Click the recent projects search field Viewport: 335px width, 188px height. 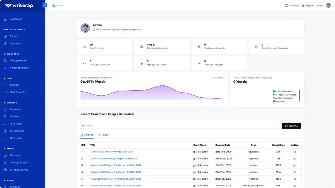tap(180, 126)
